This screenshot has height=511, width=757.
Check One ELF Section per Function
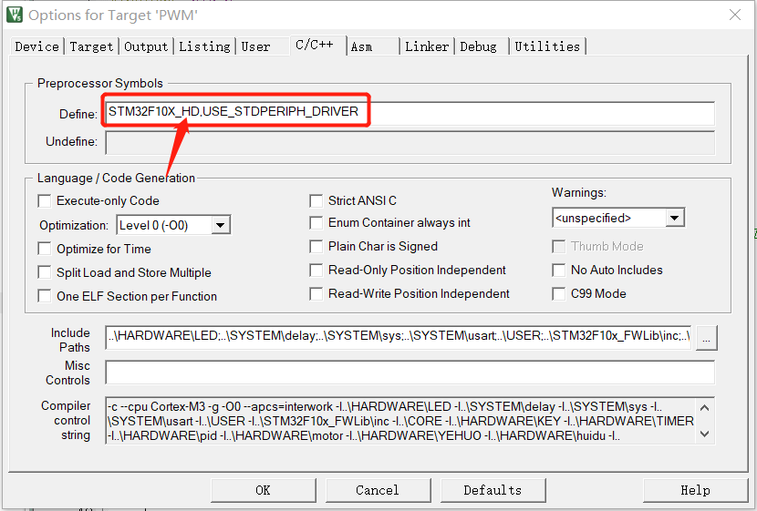(x=45, y=296)
